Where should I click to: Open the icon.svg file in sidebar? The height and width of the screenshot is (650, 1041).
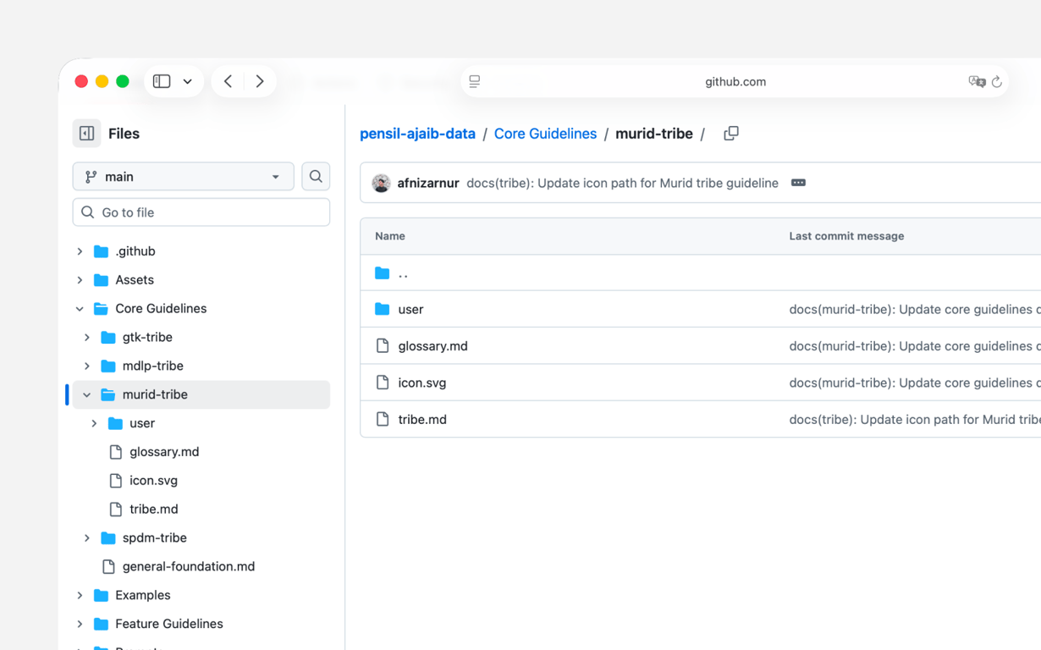[152, 480]
